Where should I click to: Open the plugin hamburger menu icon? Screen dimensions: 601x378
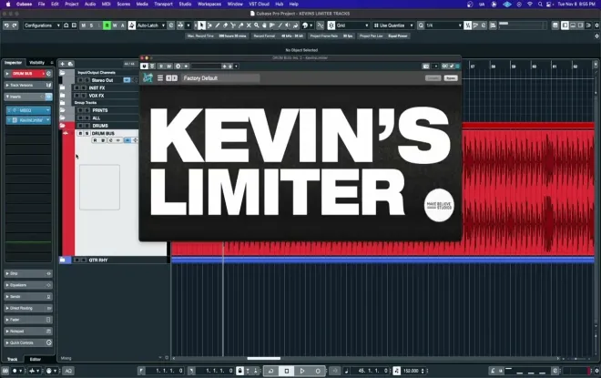pyautogui.click(x=160, y=78)
